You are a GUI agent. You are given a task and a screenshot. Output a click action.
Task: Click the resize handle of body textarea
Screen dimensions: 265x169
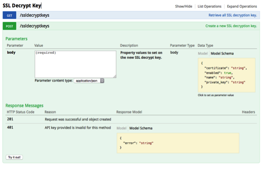tap(115, 77)
